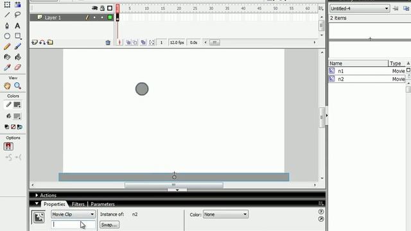Collapse the Properties panel

pos(37,203)
